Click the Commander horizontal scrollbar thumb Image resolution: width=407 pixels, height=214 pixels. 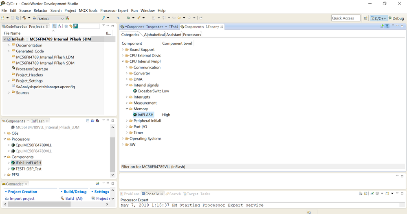40,204
